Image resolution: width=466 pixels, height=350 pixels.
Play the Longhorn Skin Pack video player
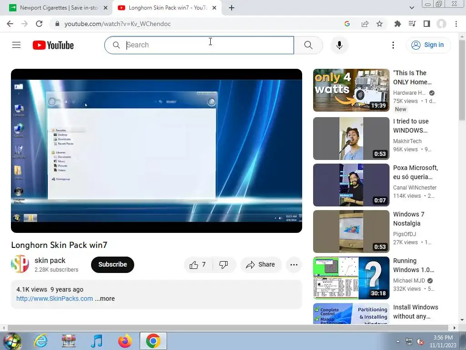(x=157, y=151)
